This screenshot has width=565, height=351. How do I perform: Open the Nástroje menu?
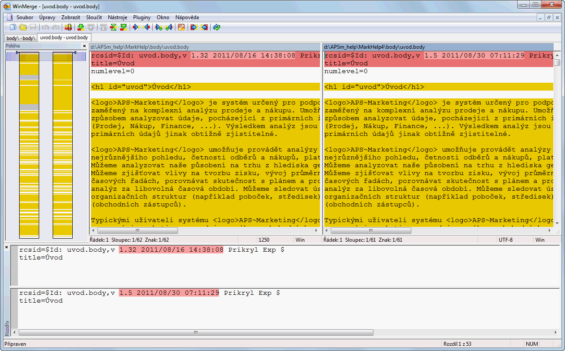point(118,17)
